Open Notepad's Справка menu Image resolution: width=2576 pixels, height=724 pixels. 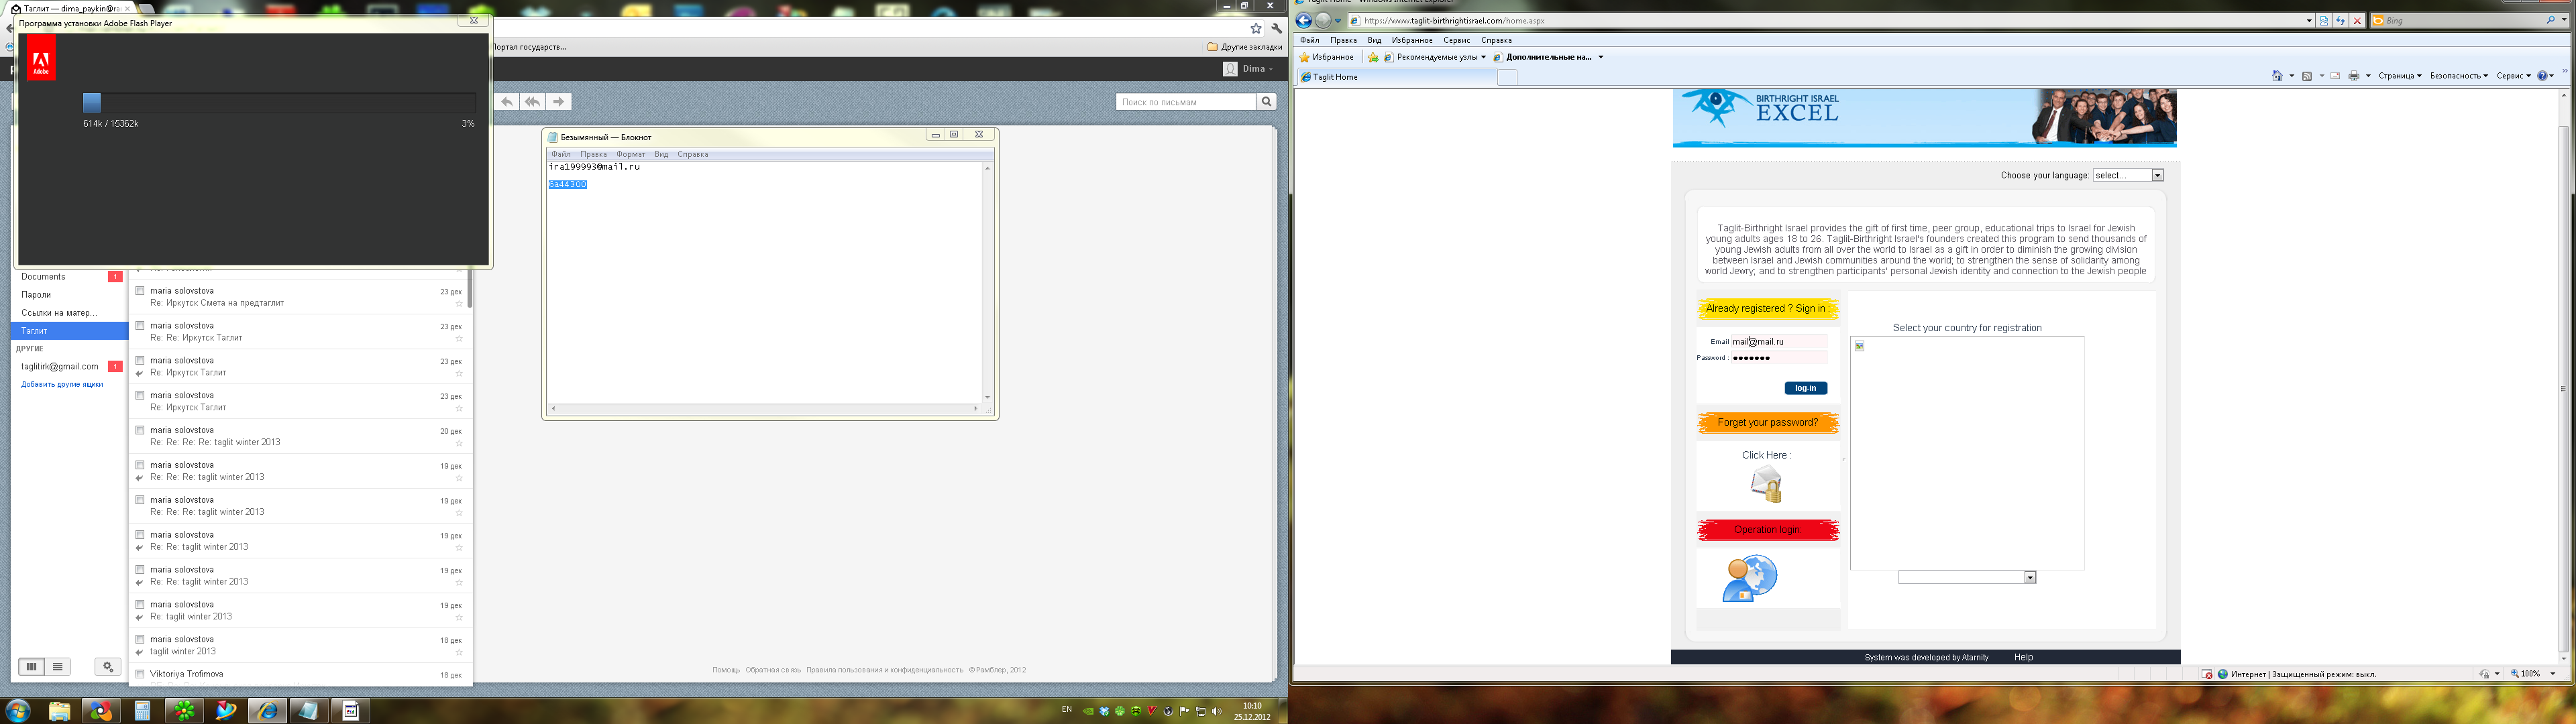(x=692, y=154)
